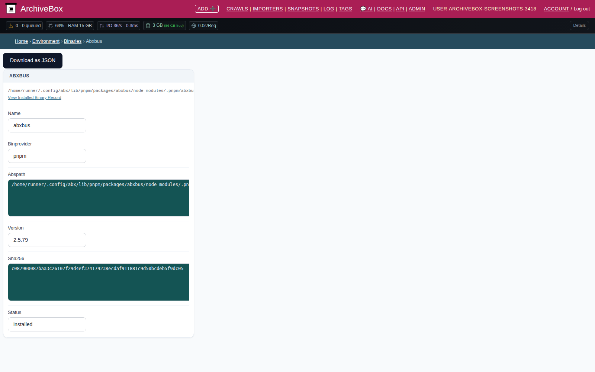595x372 pixels.
Task: Go to the IMPORTERS page
Action: (x=268, y=9)
